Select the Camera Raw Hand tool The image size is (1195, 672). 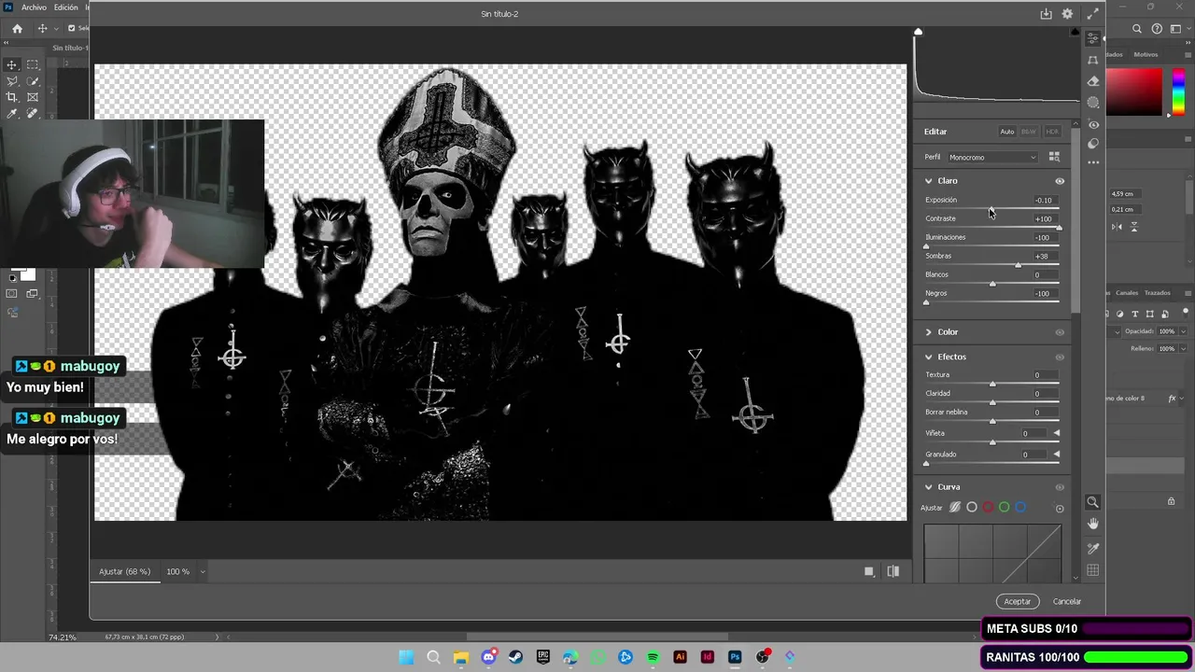[1093, 524]
